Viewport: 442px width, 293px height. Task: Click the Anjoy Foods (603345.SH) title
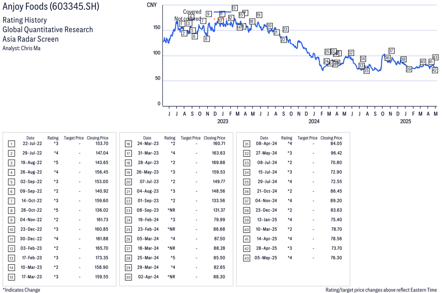coord(51,6)
